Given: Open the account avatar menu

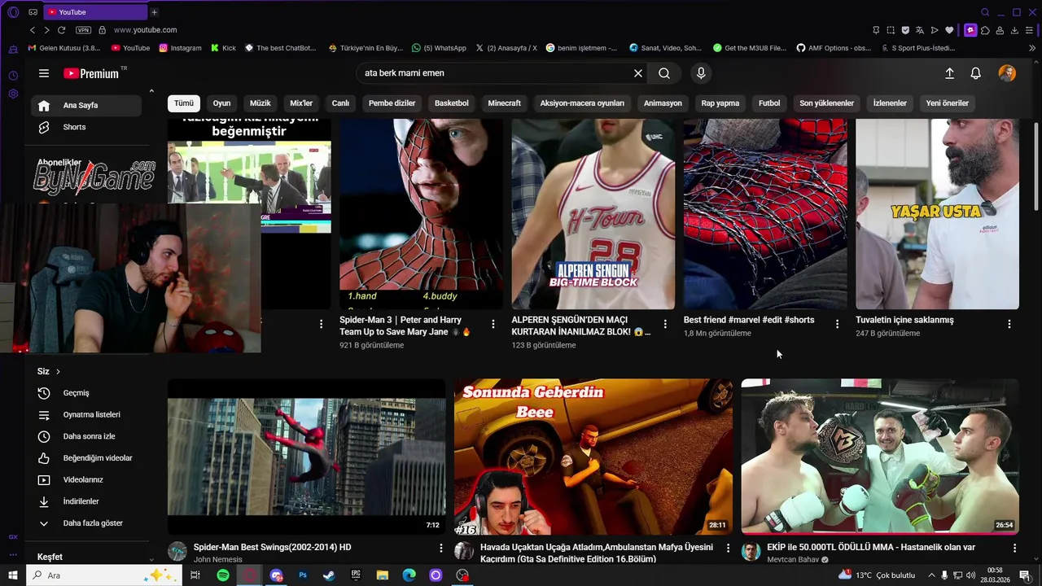Looking at the screenshot, I should (1007, 73).
